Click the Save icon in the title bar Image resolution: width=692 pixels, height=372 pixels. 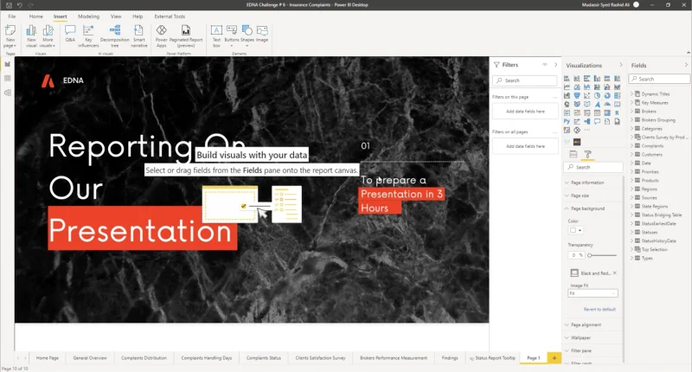tap(9, 5)
